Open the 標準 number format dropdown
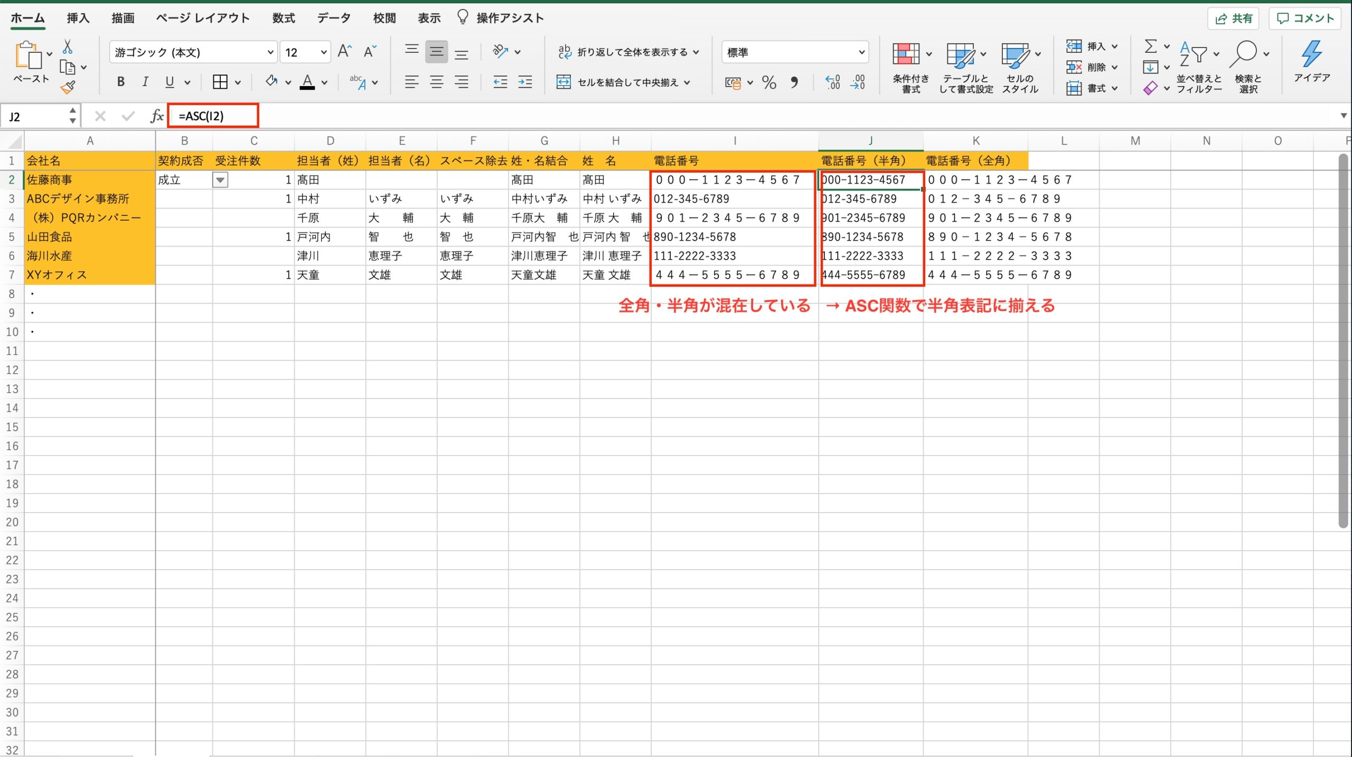This screenshot has width=1352, height=757. pyautogui.click(x=795, y=52)
